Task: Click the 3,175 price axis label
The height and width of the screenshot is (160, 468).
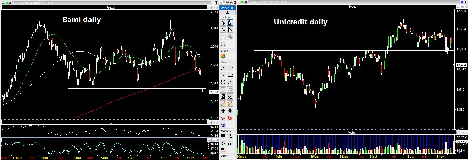Action: 214,12
